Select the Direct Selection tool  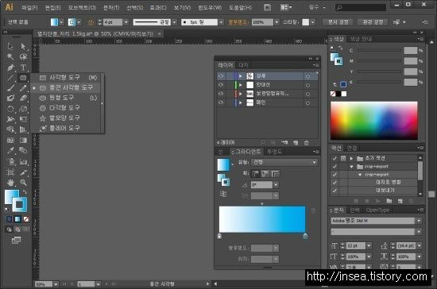[23, 46]
